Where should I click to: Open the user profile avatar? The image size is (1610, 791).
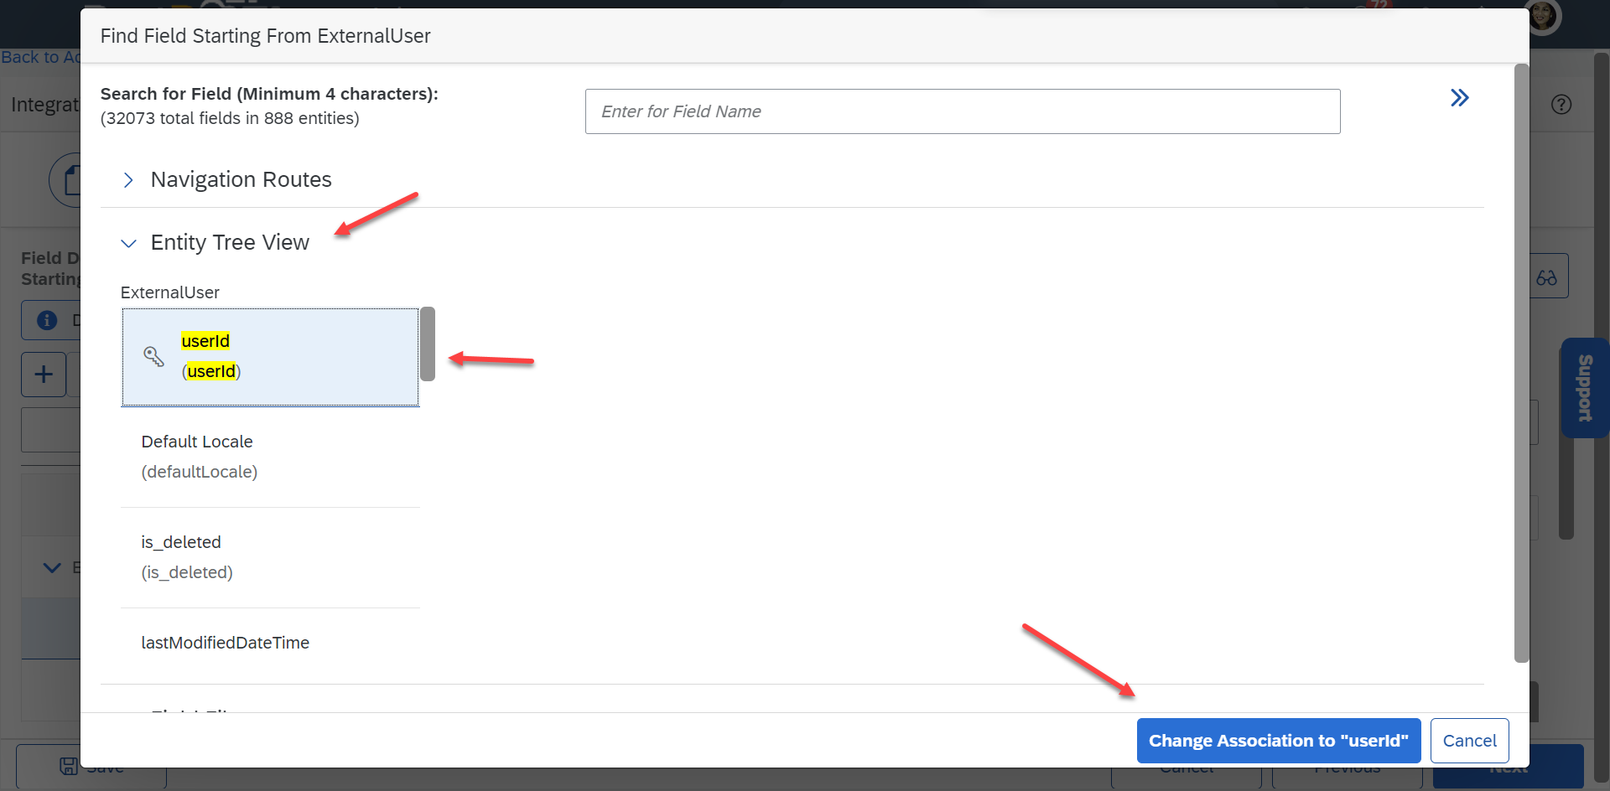1544,15
